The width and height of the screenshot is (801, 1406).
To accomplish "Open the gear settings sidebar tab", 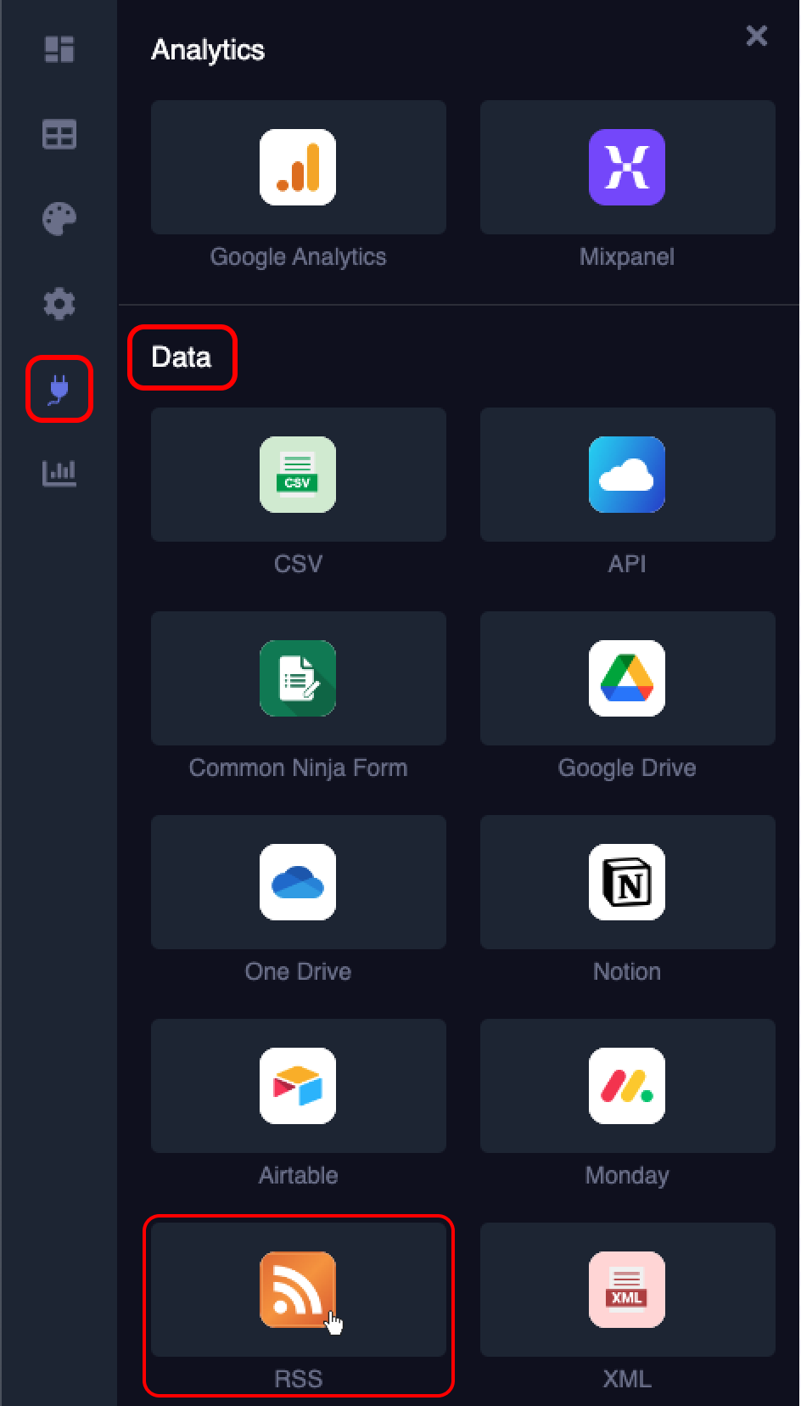I will click(59, 303).
